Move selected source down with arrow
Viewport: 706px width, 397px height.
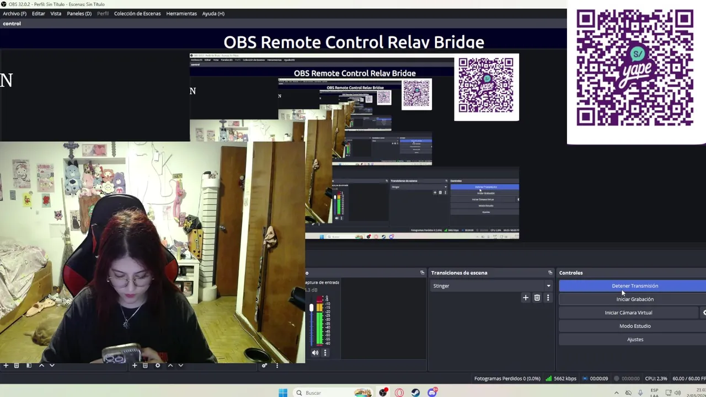click(180, 365)
